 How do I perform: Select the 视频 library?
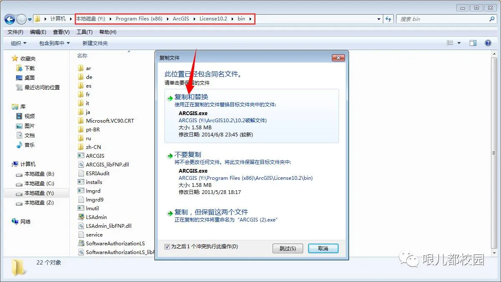26,116
